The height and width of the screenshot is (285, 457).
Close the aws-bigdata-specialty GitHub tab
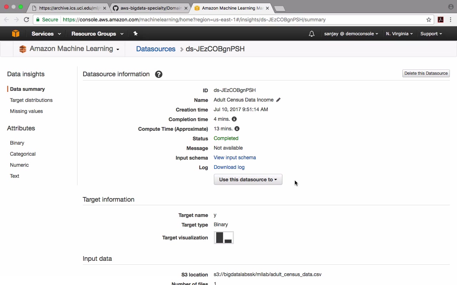point(186,8)
